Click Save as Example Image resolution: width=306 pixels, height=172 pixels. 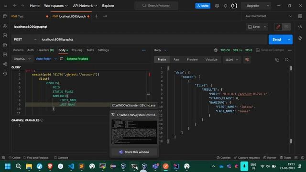270,50
